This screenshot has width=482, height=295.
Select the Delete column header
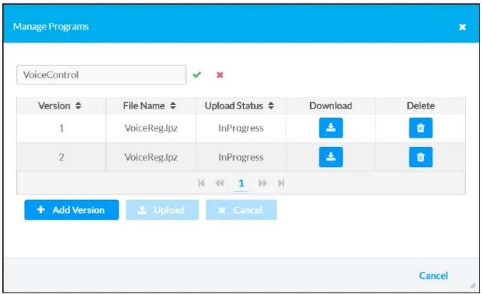421,106
